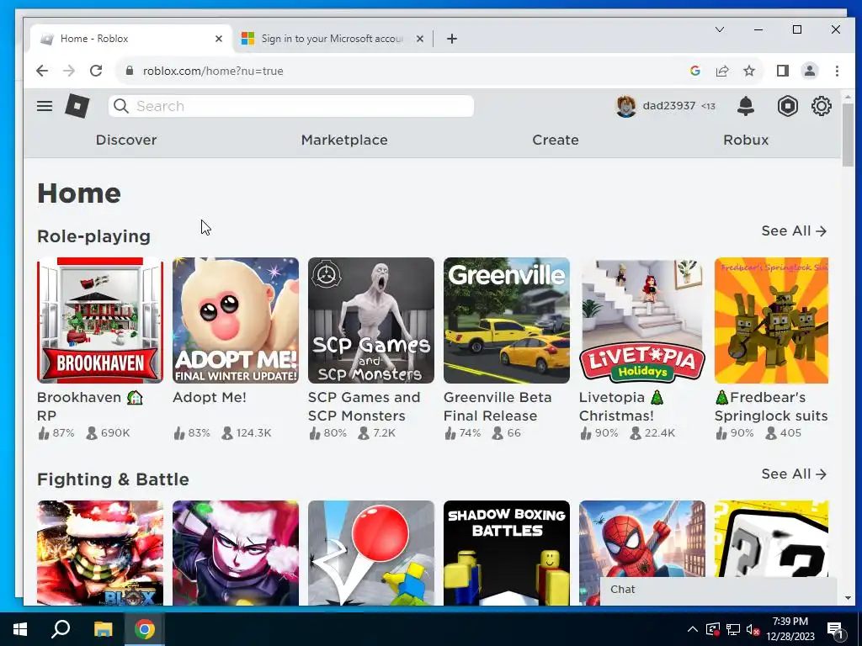This screenshot has height=646, width=862.
Task: Go to the Create page
Action: (556, 140)
